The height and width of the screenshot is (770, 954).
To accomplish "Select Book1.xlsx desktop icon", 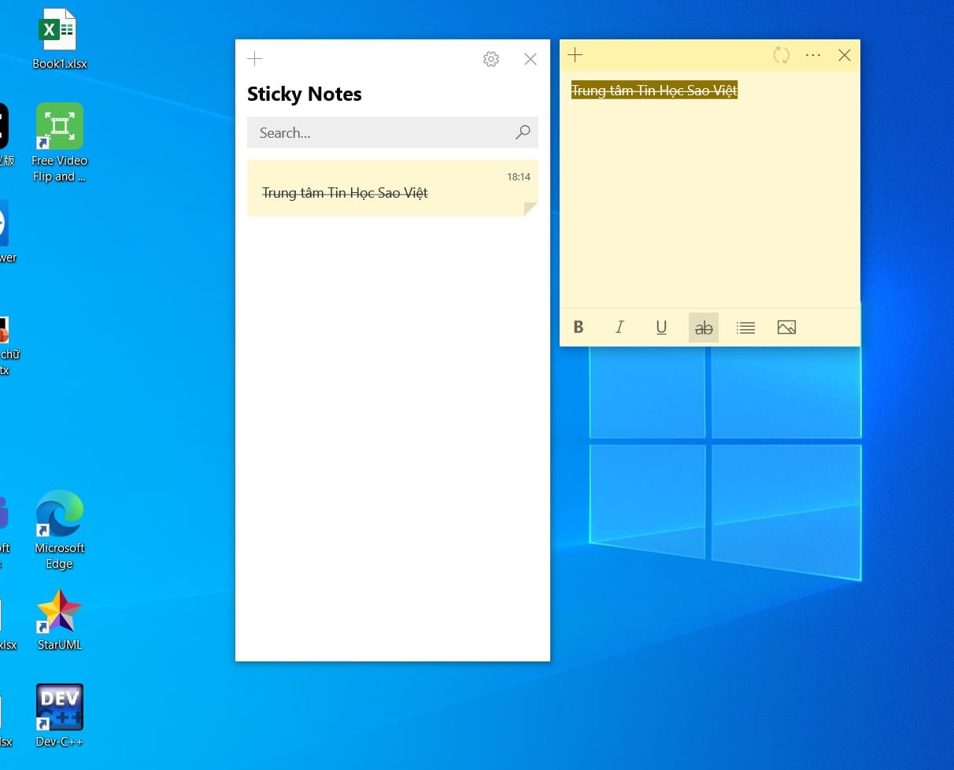I will click(59, 39).
